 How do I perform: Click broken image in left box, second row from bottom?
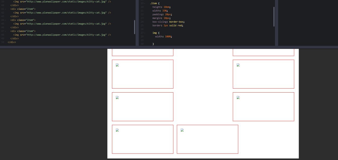117,98
